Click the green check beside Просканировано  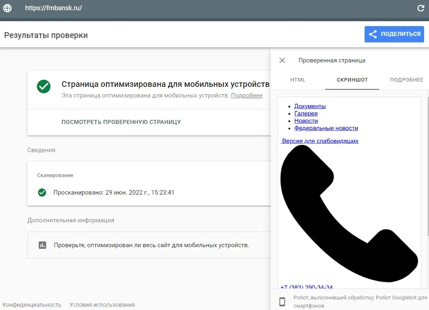pos(42,193)
